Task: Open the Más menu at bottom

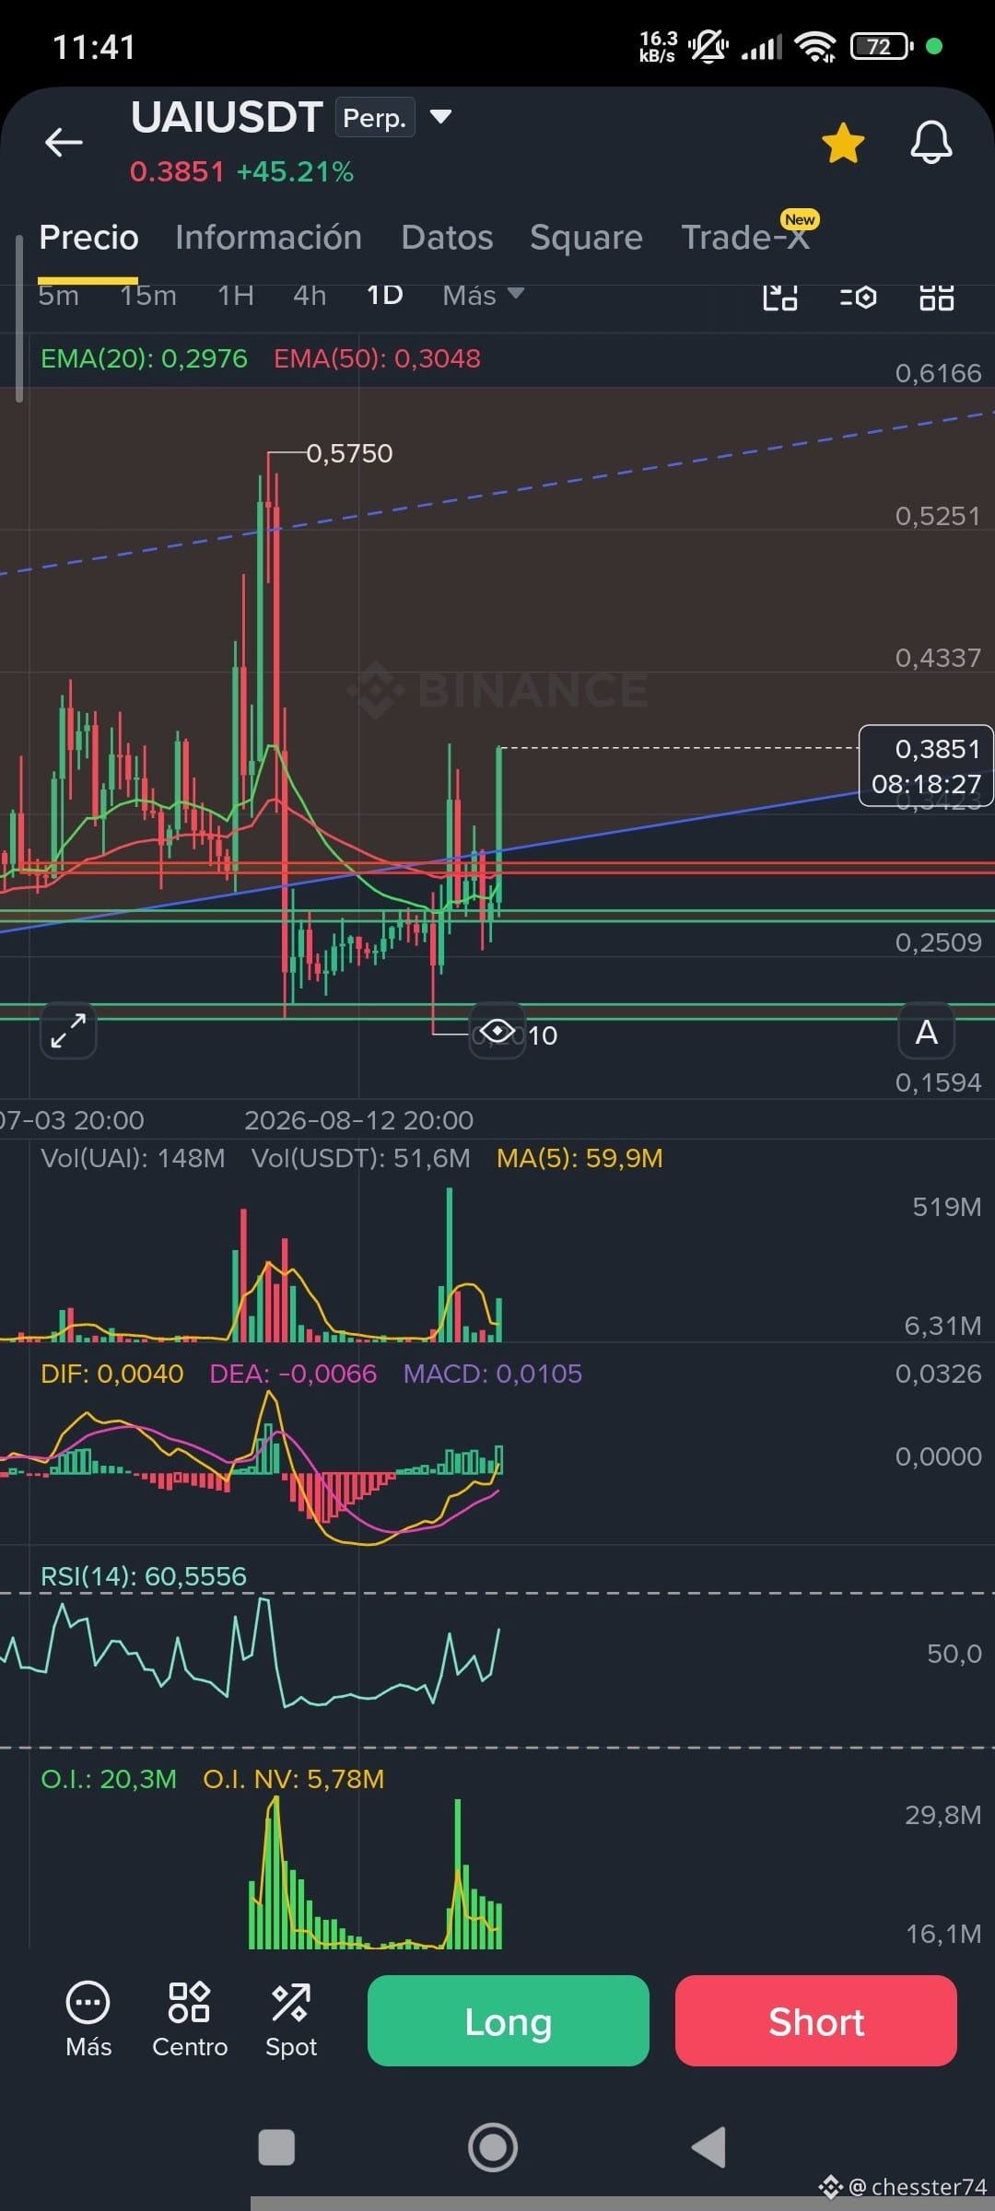Action: point(88,2019)
